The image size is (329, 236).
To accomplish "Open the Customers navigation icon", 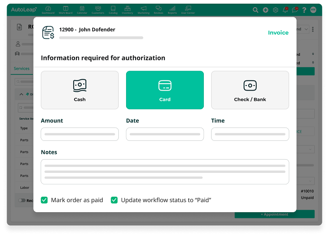I will [x=98, y=10].
